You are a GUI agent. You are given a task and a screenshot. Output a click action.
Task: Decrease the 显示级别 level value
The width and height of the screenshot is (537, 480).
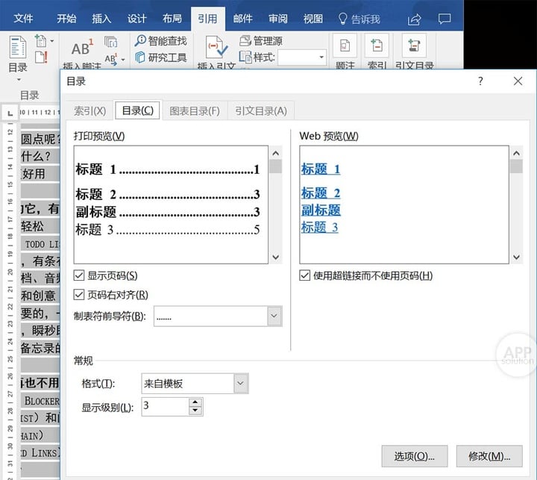pyautogui.click(x=195, y=411)
